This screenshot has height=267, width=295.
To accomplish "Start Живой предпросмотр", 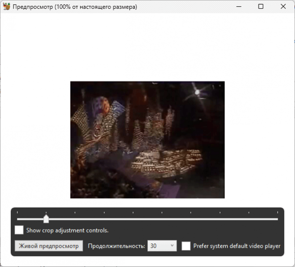I will click(49, 246).
